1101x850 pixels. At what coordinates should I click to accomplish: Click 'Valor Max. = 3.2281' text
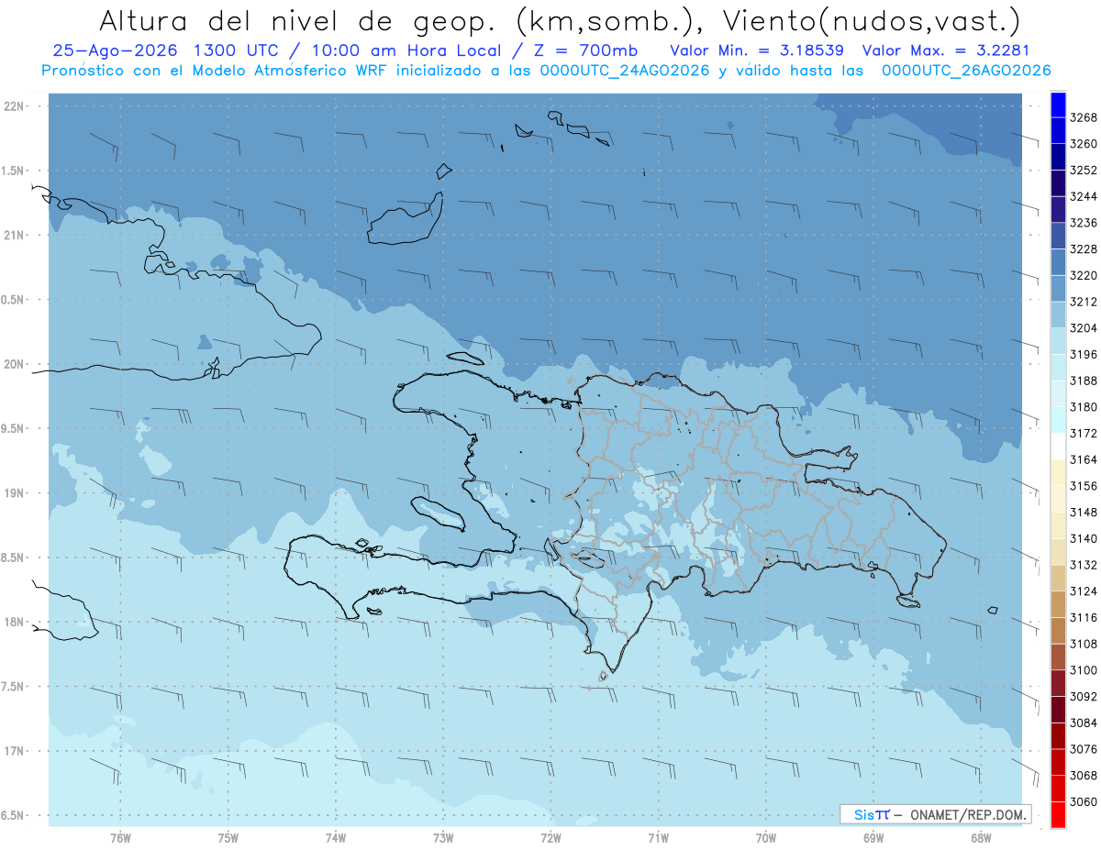[945, 50]
